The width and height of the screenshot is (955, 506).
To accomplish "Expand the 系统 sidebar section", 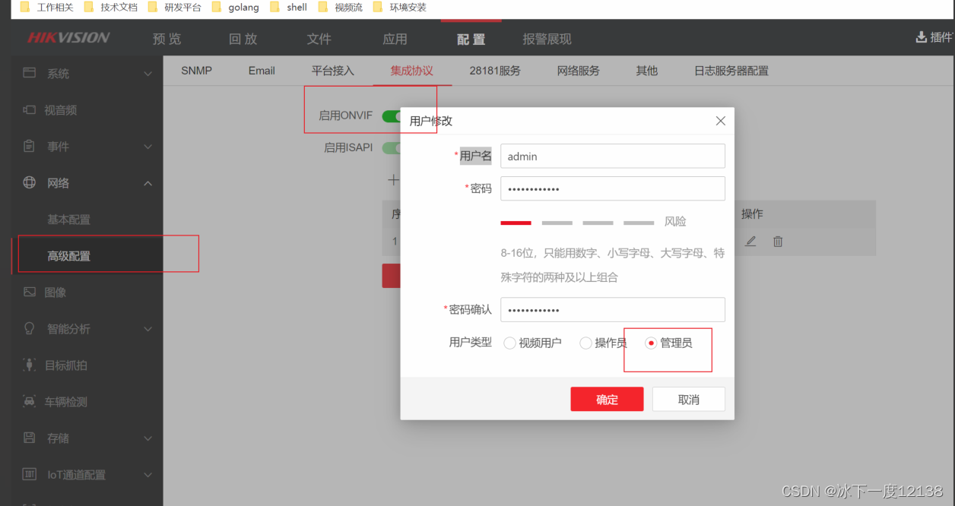I will (x=148, y=73).
